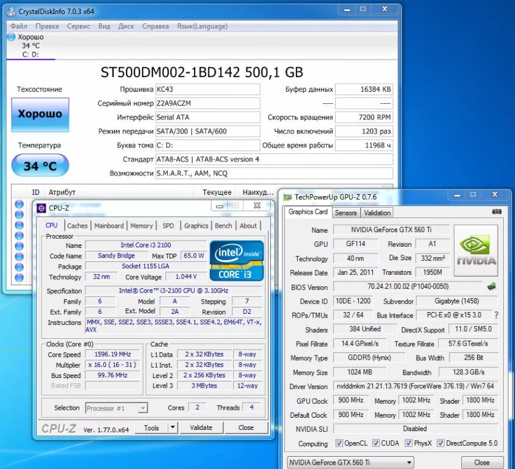Click the Memory Size value 1024 MB
Screen dimensions: 515x469
pyautogui.click(x=359, y=372)
